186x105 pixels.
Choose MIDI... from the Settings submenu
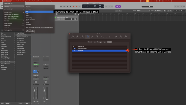pyautogui.click(x=39, y=12)
